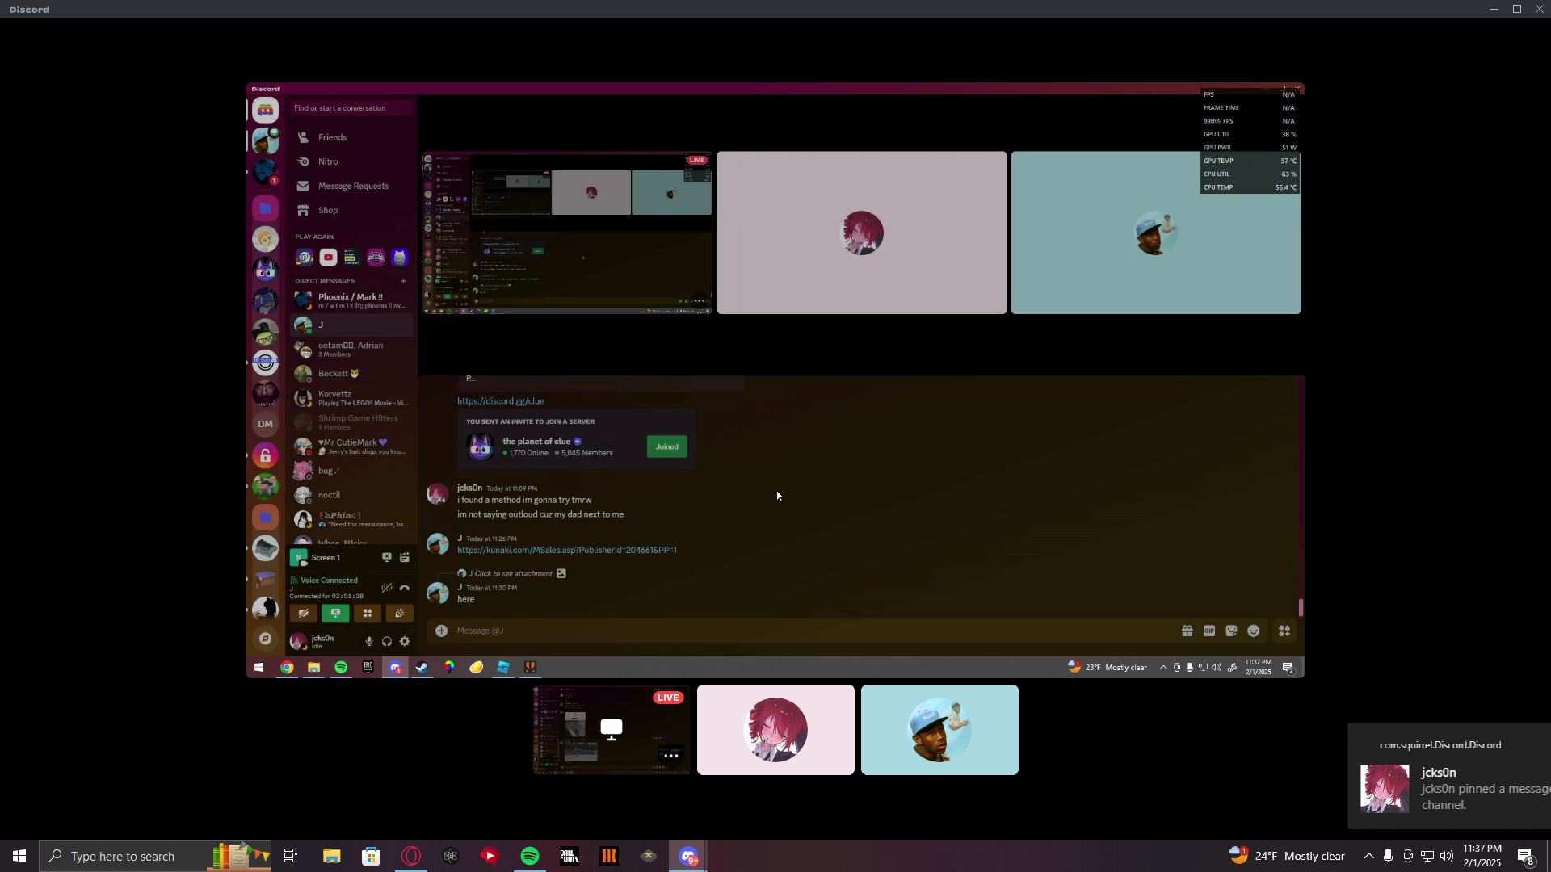Click plus to create a direct message

(x=403, y=281)
